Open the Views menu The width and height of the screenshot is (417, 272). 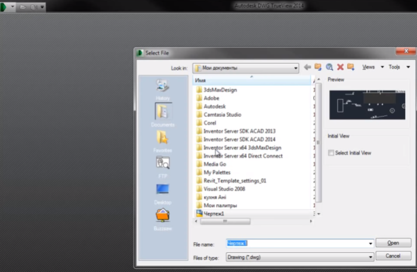click(x=373, y=67)
